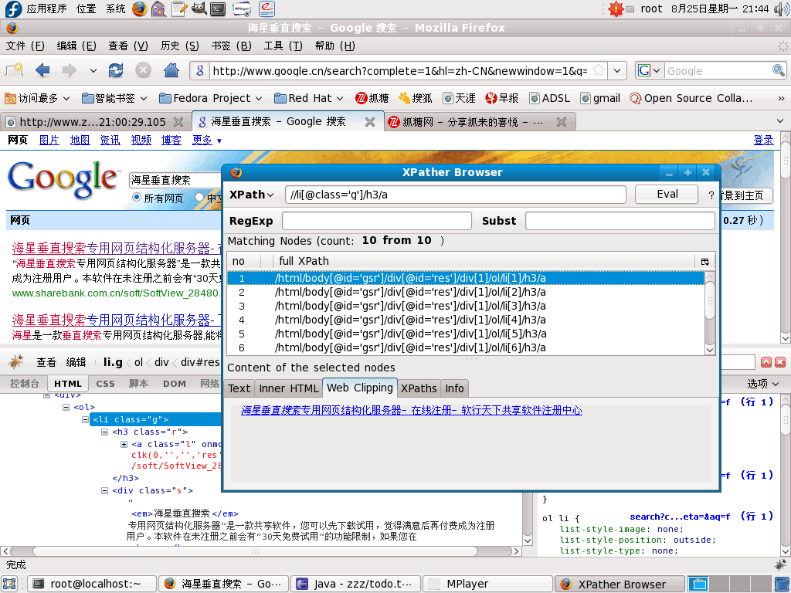Click the Firebug bug icon in the panel toolbar
791x593 pixels.
(16, 361)
